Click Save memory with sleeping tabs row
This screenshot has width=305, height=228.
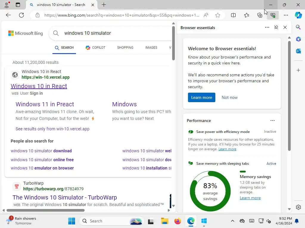click(232, 164)
